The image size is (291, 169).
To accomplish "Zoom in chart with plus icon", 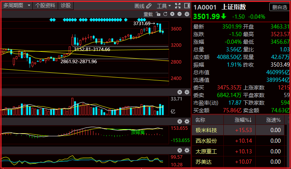I will [x=172, y=14].
